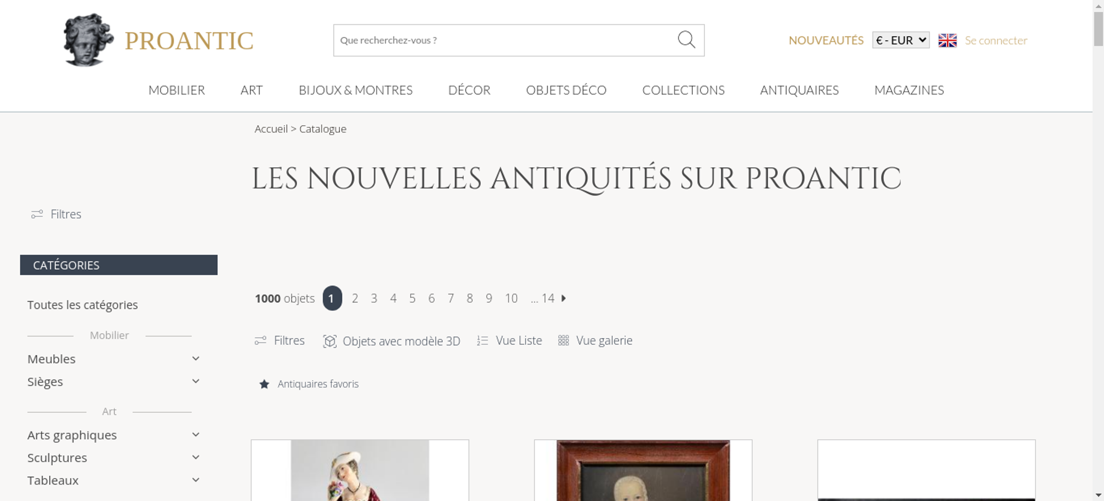Select Toutes les catégories
The width and height of the screenshot is (1104, 501).
pyautogui.click(x=83, y=305)
